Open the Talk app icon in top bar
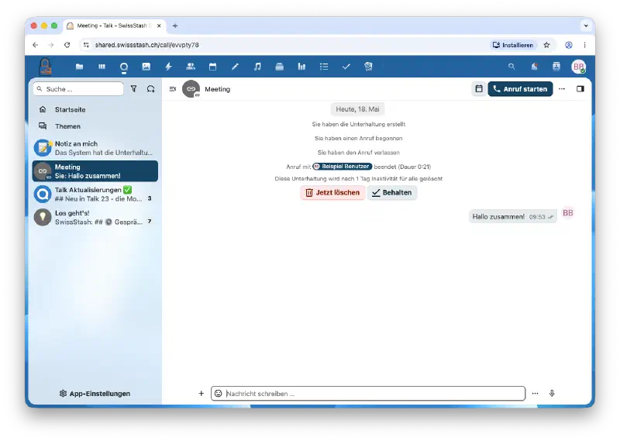The width and height of the screenshot is (620, 441). [124, 67]
